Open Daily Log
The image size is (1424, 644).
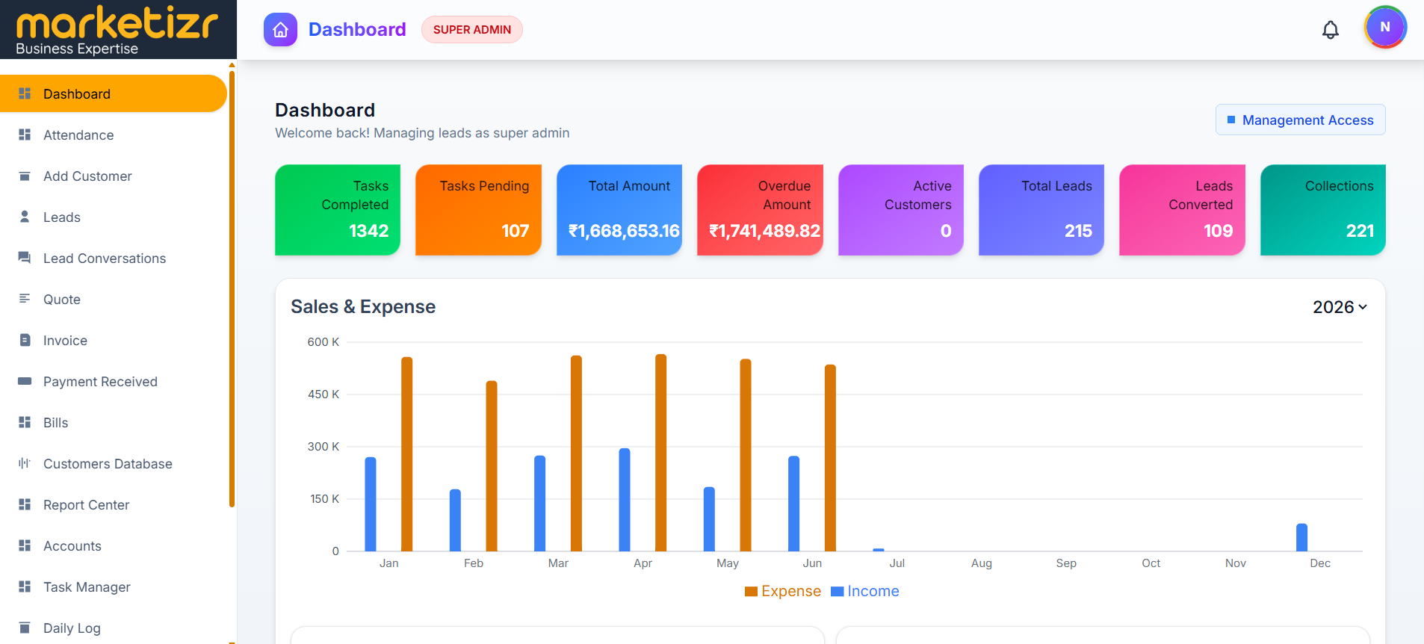(x=114, y=628)
